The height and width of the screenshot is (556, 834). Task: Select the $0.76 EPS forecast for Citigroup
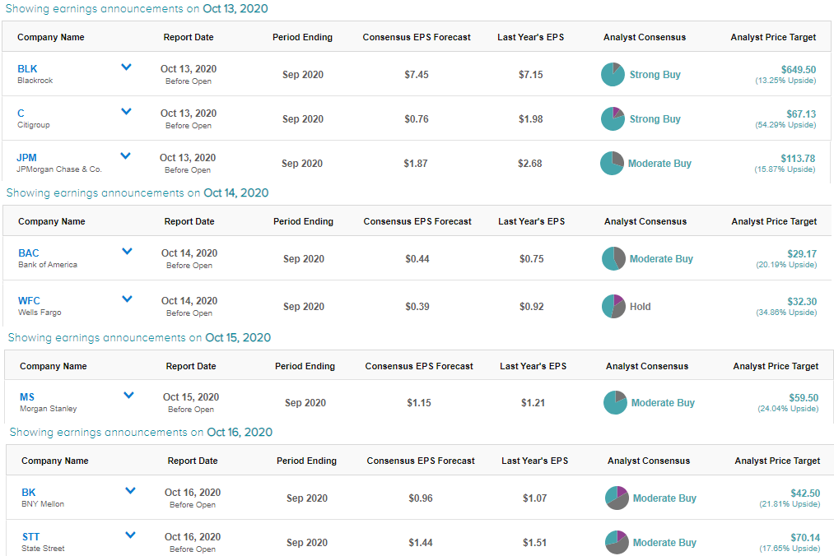click(417, 119)
